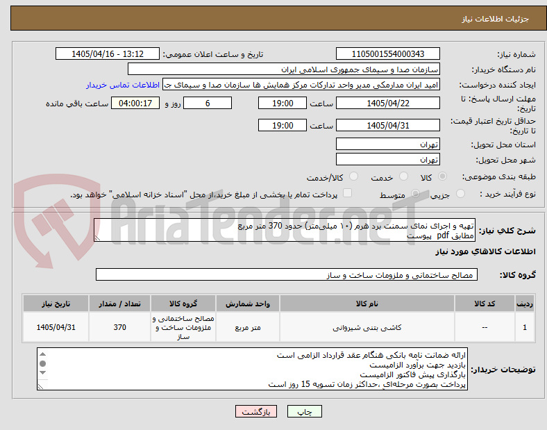Screen dimensions: 547x430
Task: Click the general description text area
Action: (x=285, y=230)
